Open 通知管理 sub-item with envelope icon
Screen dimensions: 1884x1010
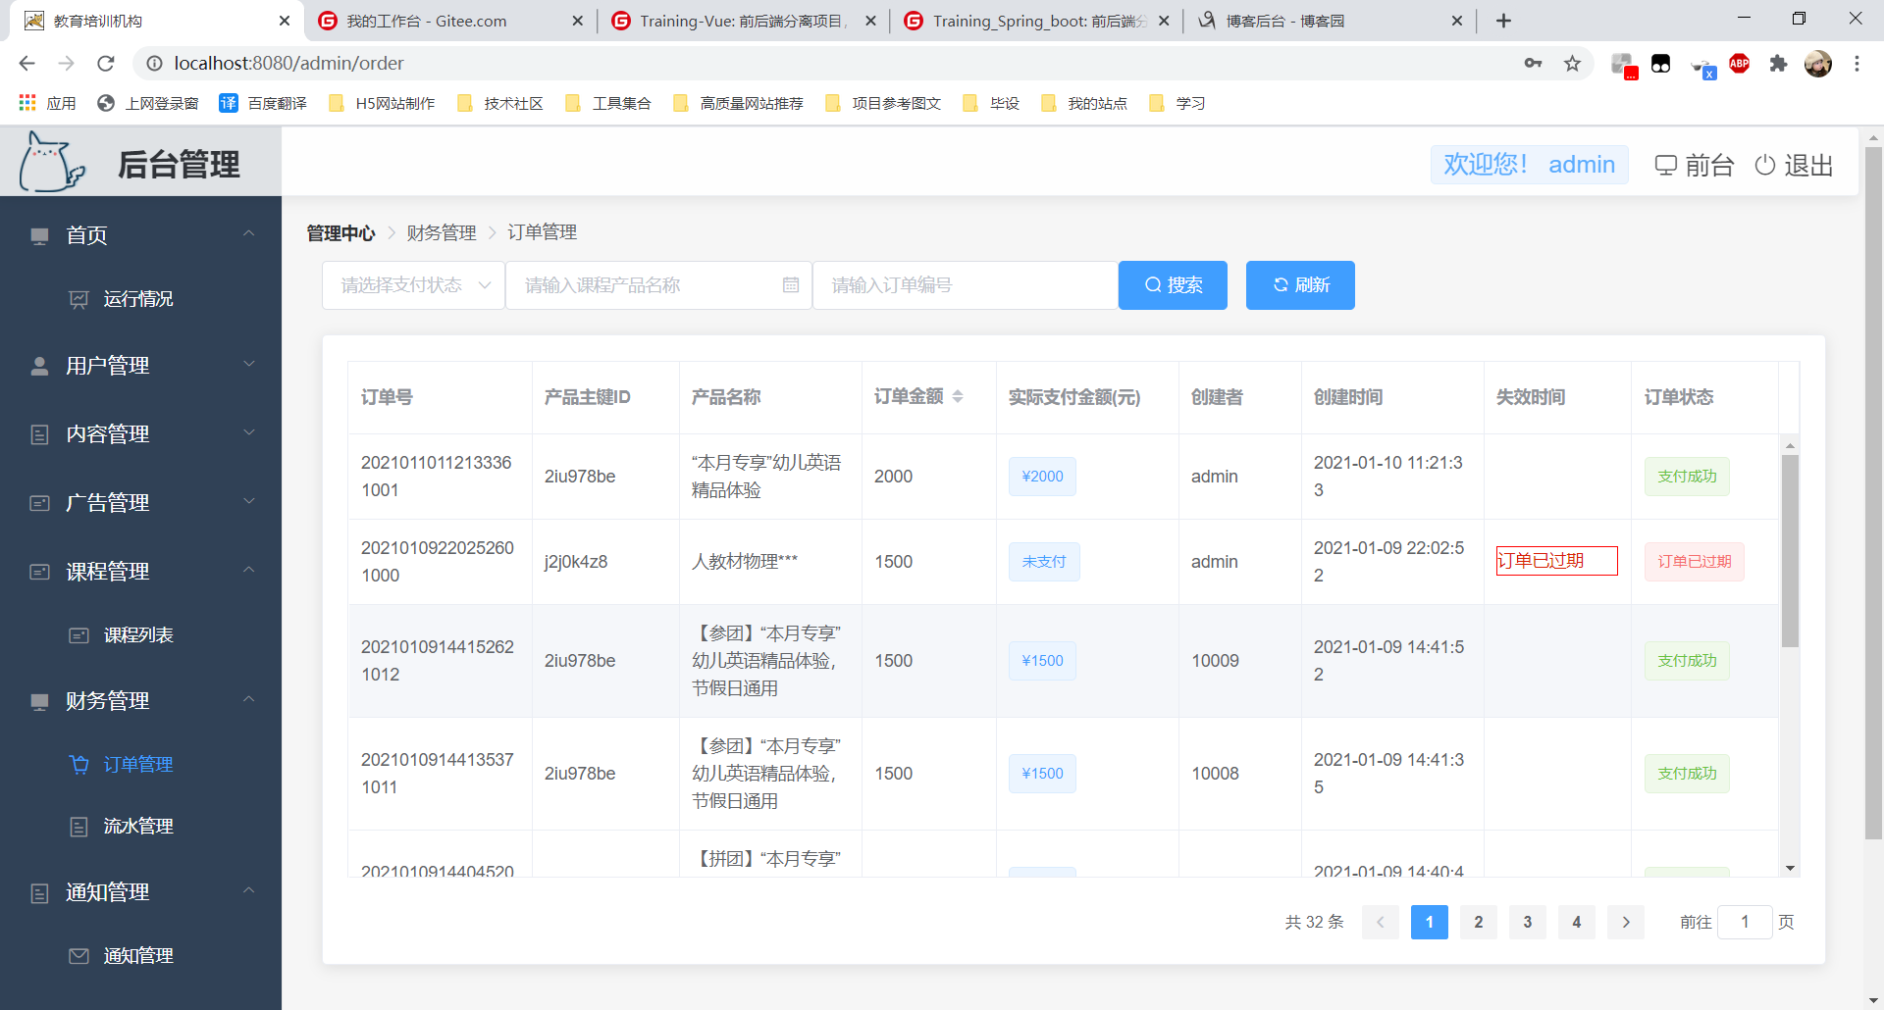pos(140,956)
